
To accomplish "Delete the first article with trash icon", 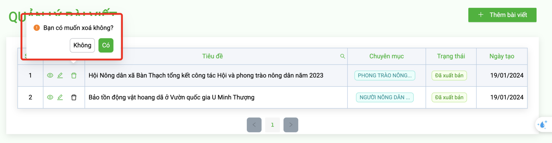I will (74, 75).
